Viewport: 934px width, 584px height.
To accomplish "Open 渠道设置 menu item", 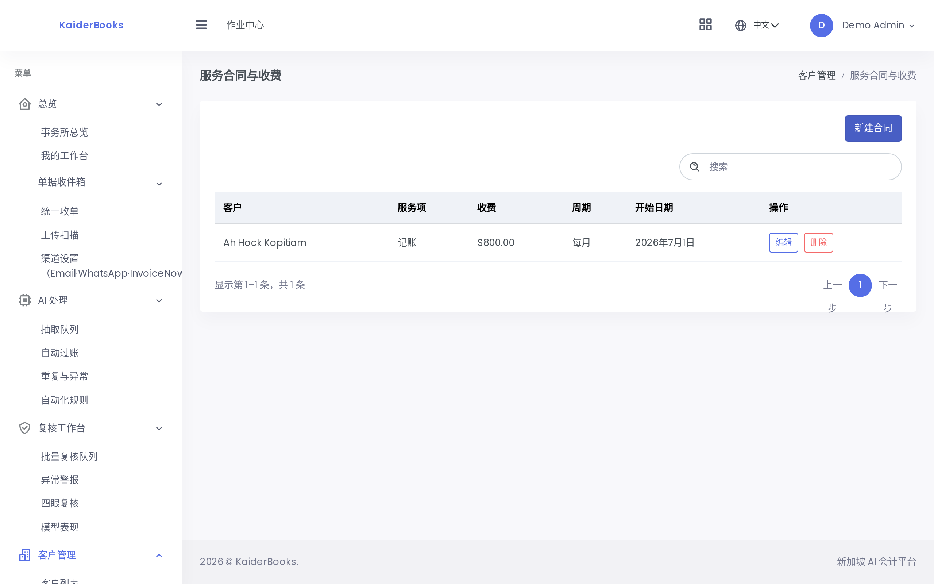I will click(112, 266).
